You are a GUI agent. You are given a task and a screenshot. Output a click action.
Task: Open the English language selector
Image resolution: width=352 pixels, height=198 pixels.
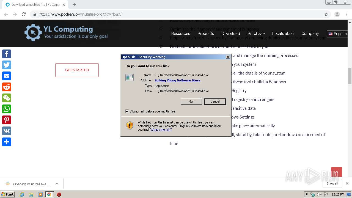338,34
